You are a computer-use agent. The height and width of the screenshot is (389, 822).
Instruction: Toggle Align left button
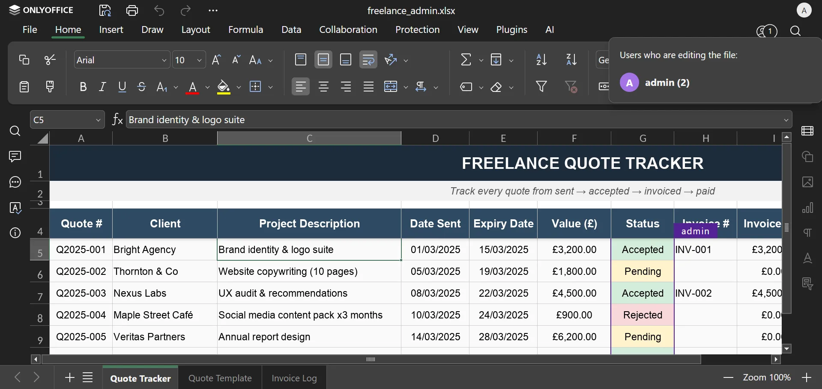click(301, 87)
